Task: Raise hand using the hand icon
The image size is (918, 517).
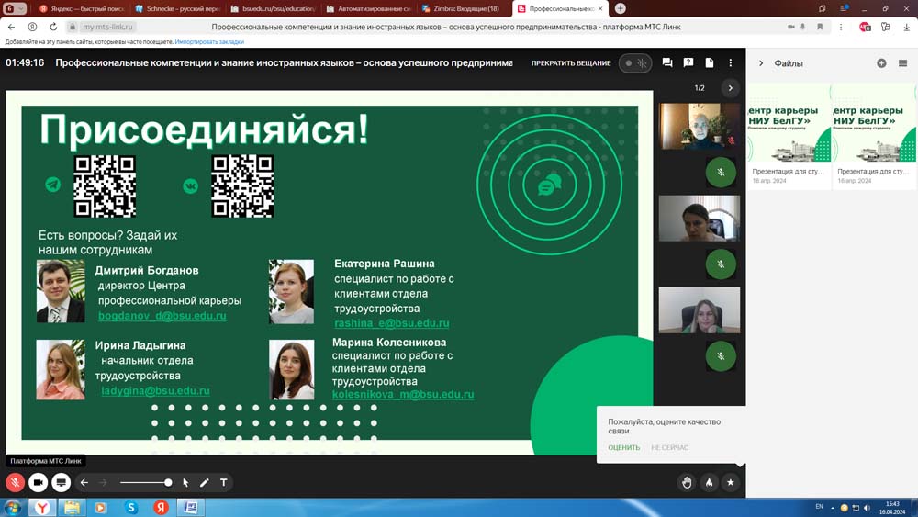Action: point(687,482)
